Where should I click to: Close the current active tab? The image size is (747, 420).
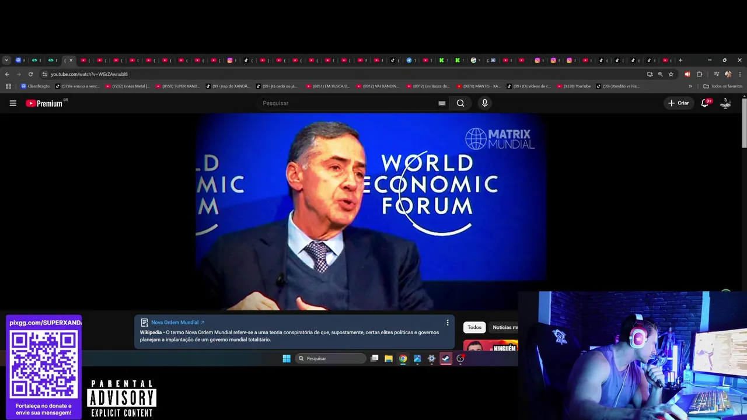[x=71, y=60]
